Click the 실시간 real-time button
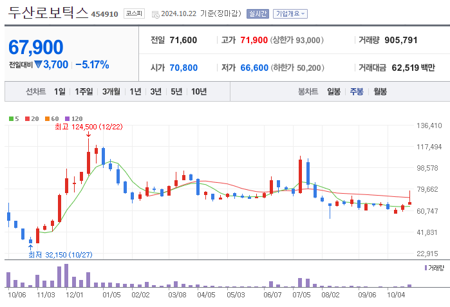Viewport: 450px width, 307px height. [258, 14]
